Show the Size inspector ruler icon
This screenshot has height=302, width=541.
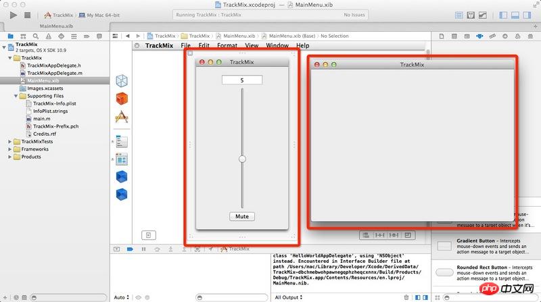click(492, 36)
